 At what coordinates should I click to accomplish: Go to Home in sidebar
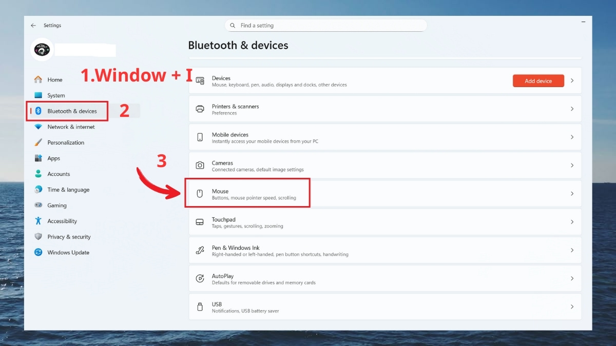tap(55, 80)
